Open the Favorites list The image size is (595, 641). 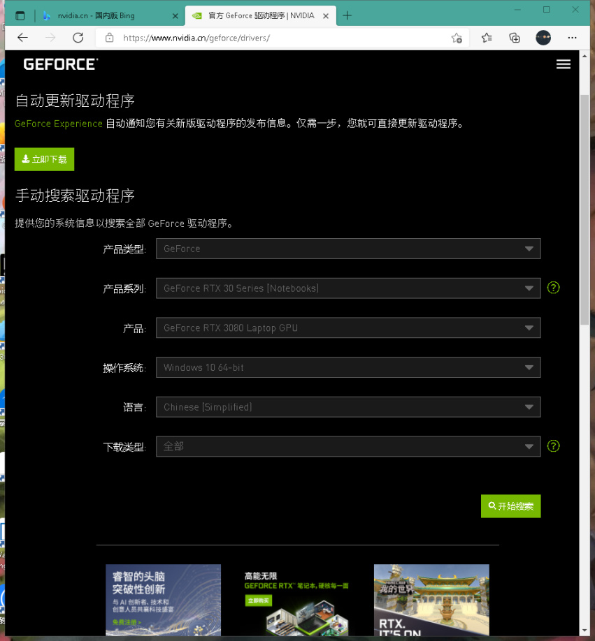(x=487, y=38)
